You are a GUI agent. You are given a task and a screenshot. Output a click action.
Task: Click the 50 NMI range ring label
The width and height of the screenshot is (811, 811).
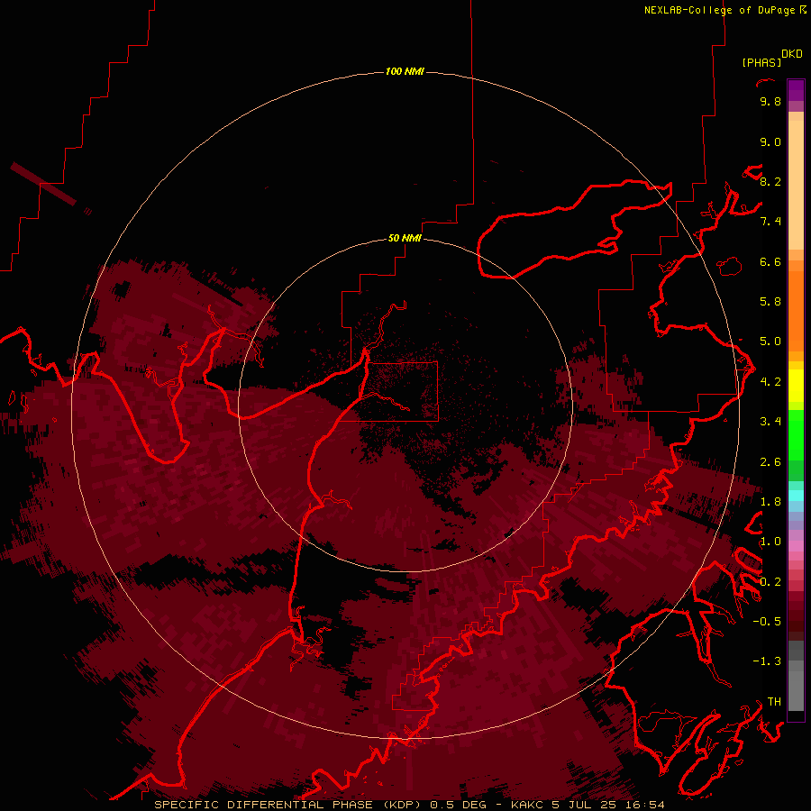405,238
